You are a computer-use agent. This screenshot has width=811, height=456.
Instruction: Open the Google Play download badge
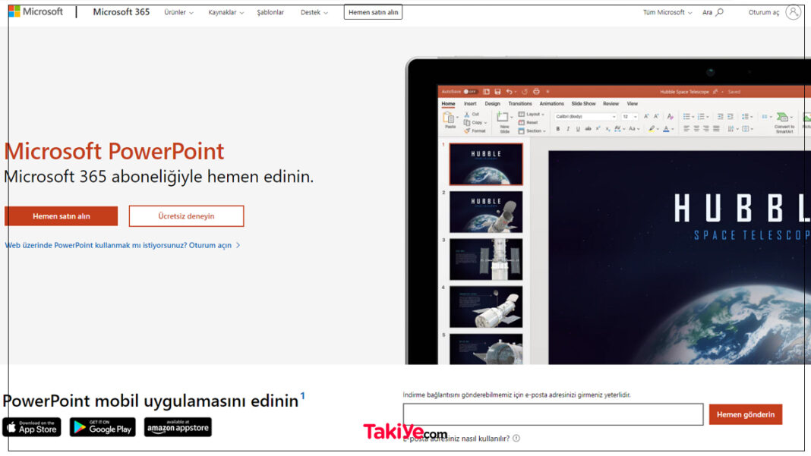(103, 427)
